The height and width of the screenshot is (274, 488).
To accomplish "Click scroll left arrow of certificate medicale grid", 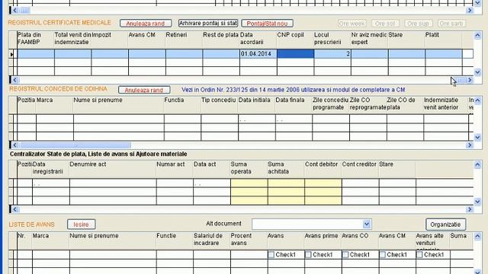I will point(14,80).
